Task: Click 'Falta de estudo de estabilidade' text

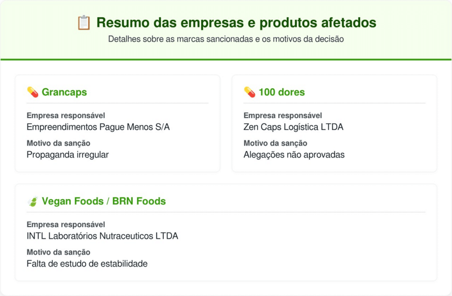Action: (87, 264)
